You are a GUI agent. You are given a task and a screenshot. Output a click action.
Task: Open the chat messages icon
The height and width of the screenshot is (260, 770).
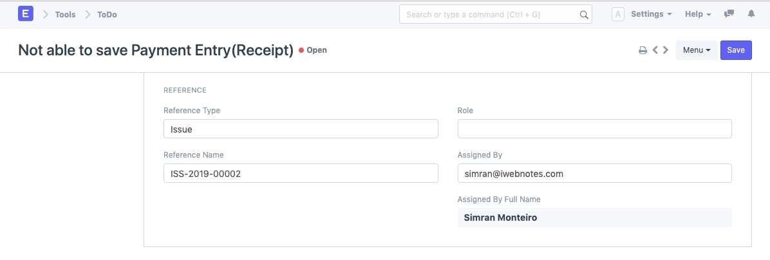click(x=729, y=14)
